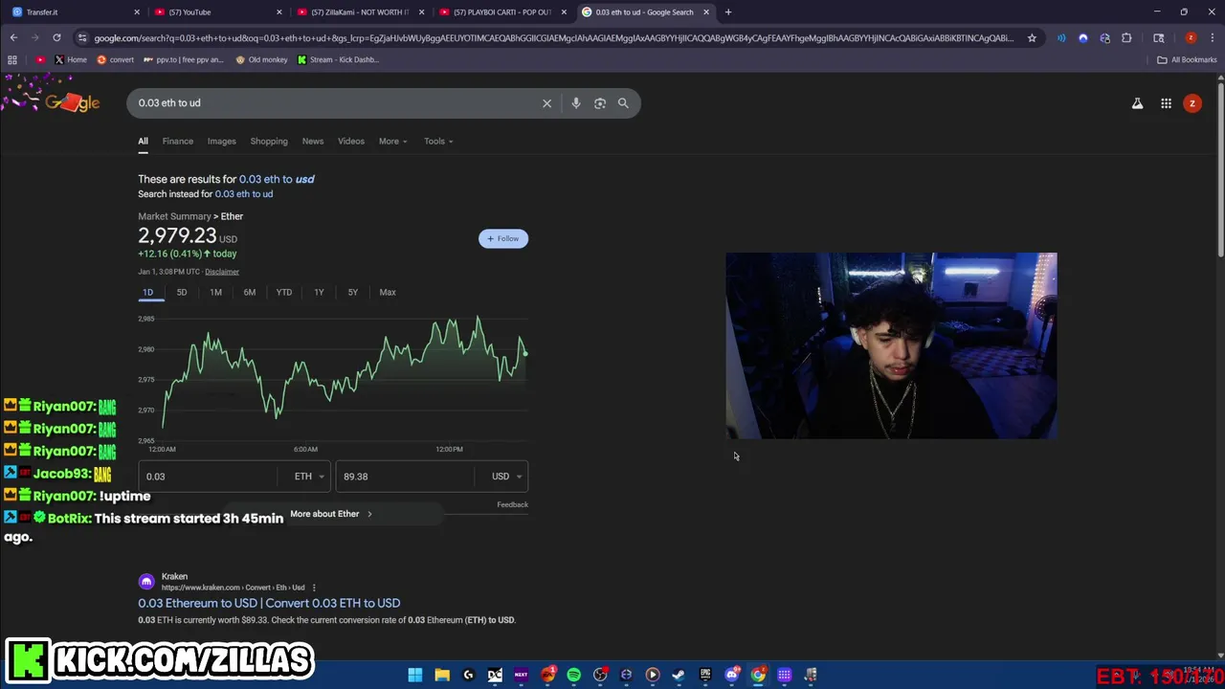The width and height of the screenshot is (1225, 689).
Task: Switch to the ZillaKami browser tab
Action: coord(362,12)
